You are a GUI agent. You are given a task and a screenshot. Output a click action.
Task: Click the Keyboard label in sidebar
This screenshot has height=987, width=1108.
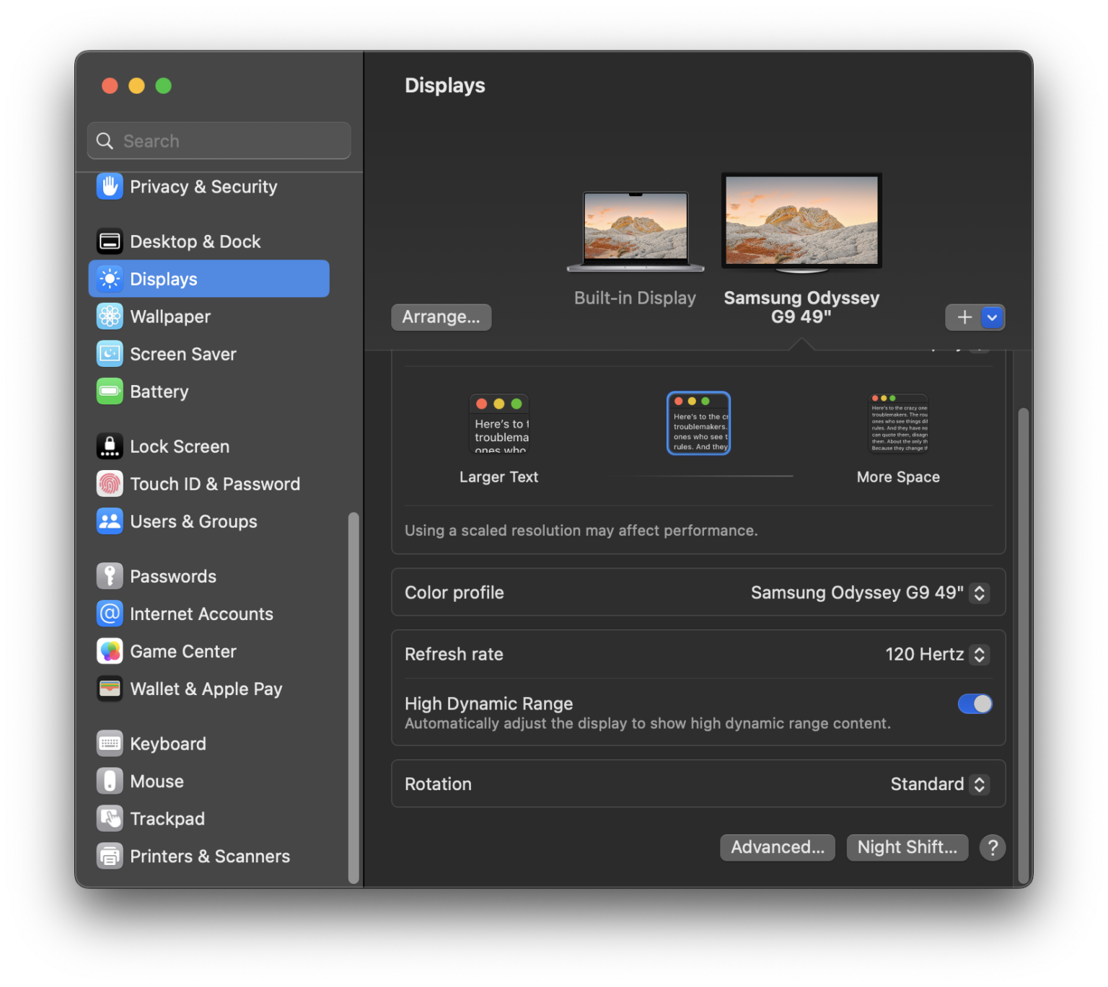(x=168, y=743)
